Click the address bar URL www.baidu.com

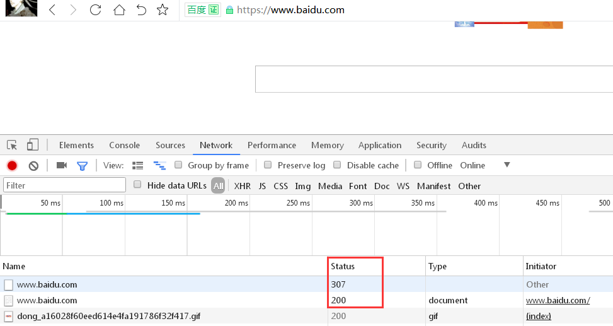(290, 10)
